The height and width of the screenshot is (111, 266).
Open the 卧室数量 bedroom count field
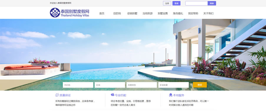(x=174, y=85)
